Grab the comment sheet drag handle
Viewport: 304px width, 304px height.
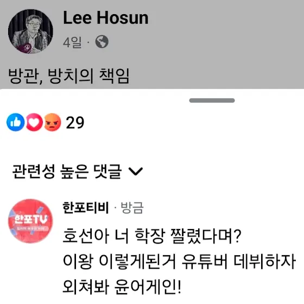212,100
